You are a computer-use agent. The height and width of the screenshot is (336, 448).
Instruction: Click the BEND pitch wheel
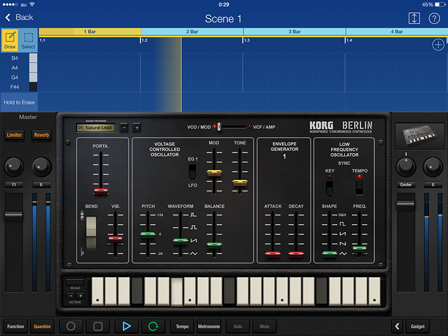tap(91, 232)
